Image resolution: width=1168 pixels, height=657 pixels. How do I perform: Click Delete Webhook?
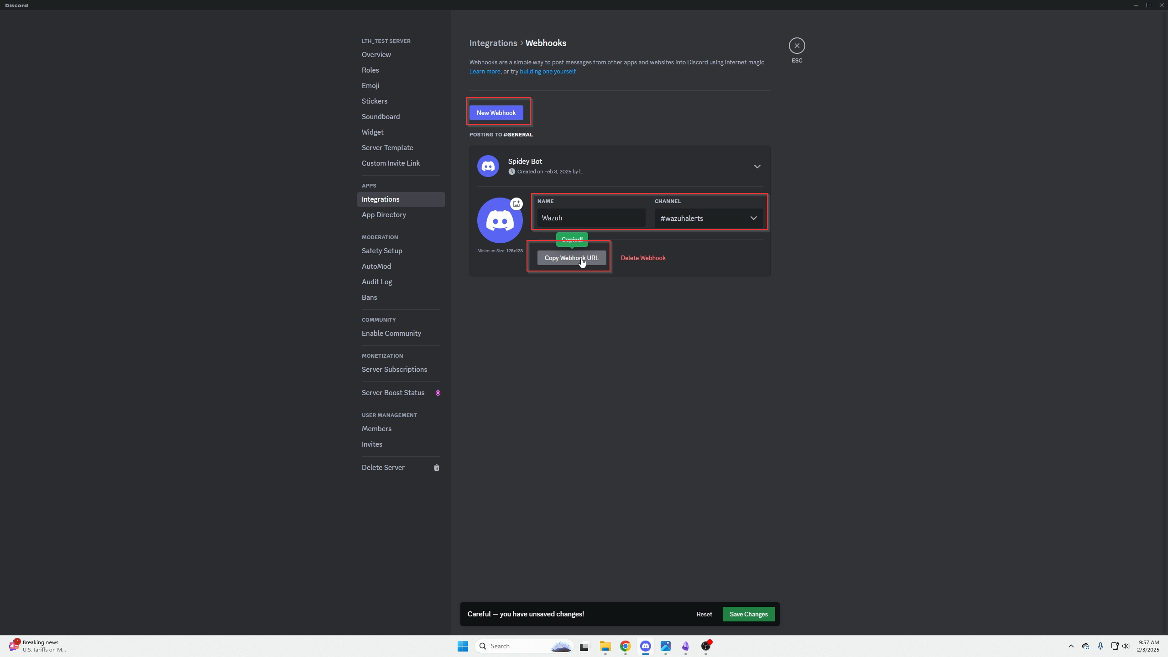click(642, 257)
